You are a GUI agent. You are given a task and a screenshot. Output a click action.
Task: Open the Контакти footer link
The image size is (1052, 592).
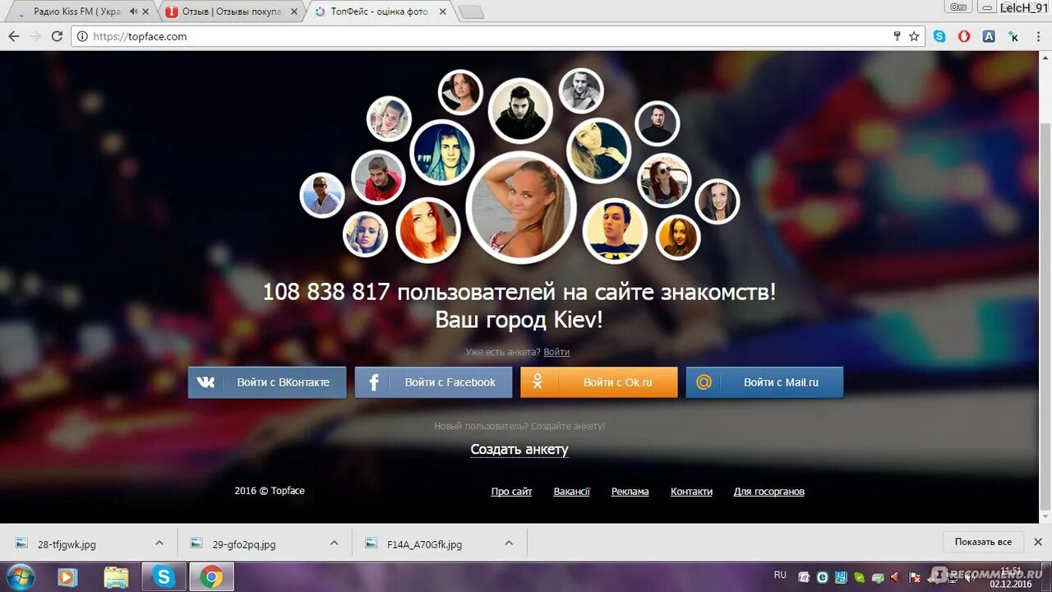coord(691,492)
